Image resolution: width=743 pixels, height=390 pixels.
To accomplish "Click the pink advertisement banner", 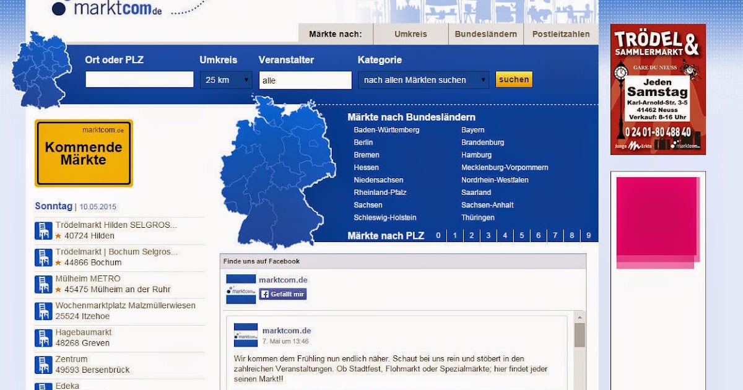I will tap(658, 222).
